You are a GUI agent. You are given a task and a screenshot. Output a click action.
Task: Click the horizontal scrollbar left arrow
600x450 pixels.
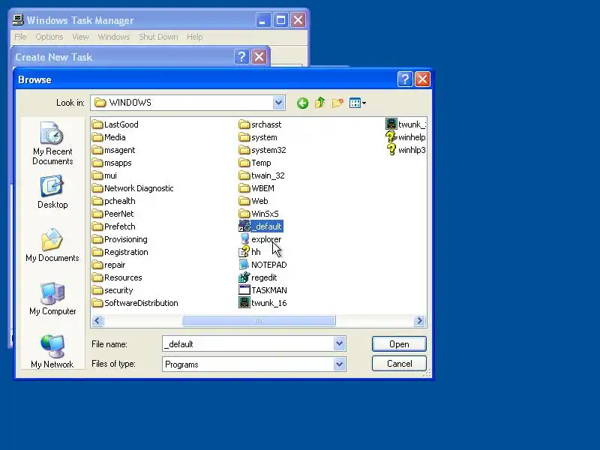97,321
